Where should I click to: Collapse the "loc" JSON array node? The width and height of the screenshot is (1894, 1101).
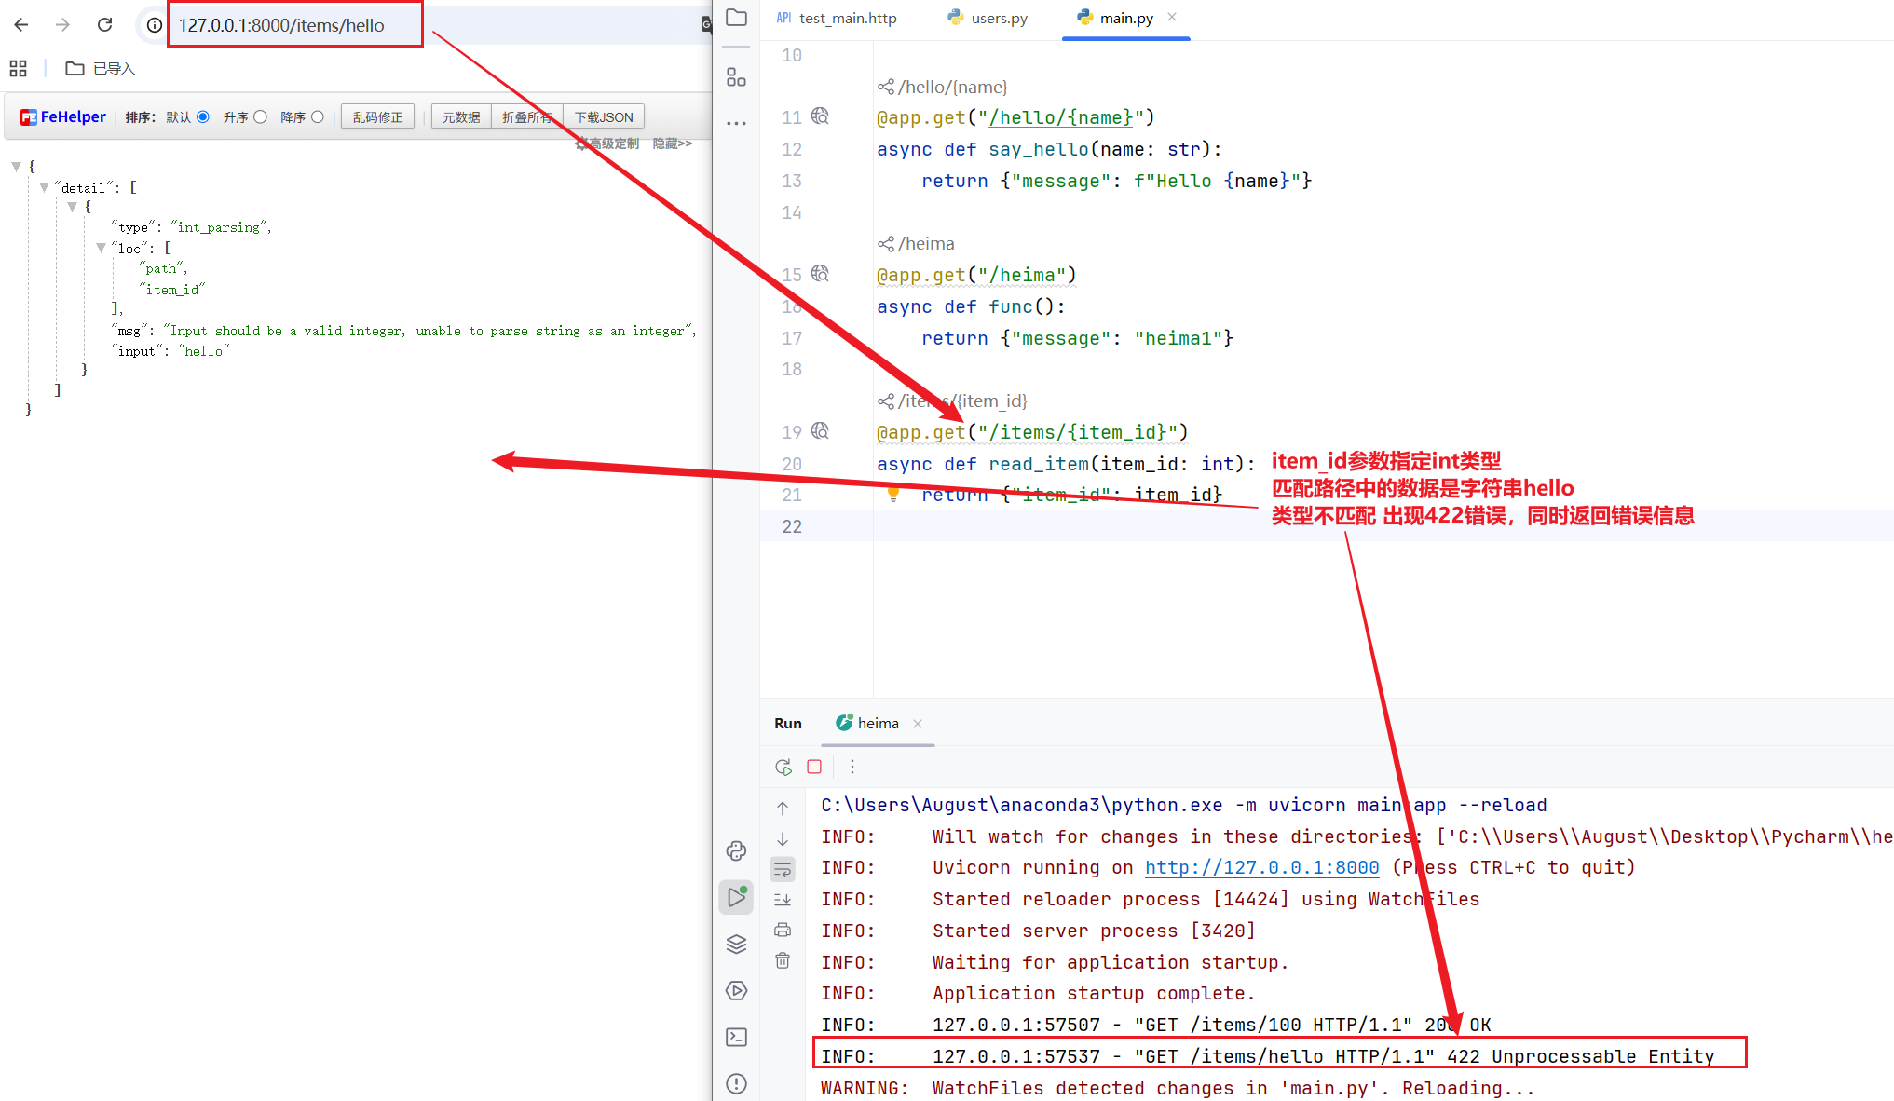[101, 248]
